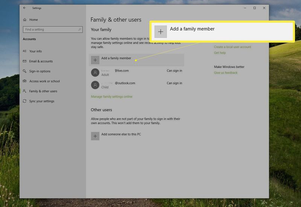Viewport: 301px width, 207px height.
Task: Click Can sign in for Adult account
Action: point(174,71)
